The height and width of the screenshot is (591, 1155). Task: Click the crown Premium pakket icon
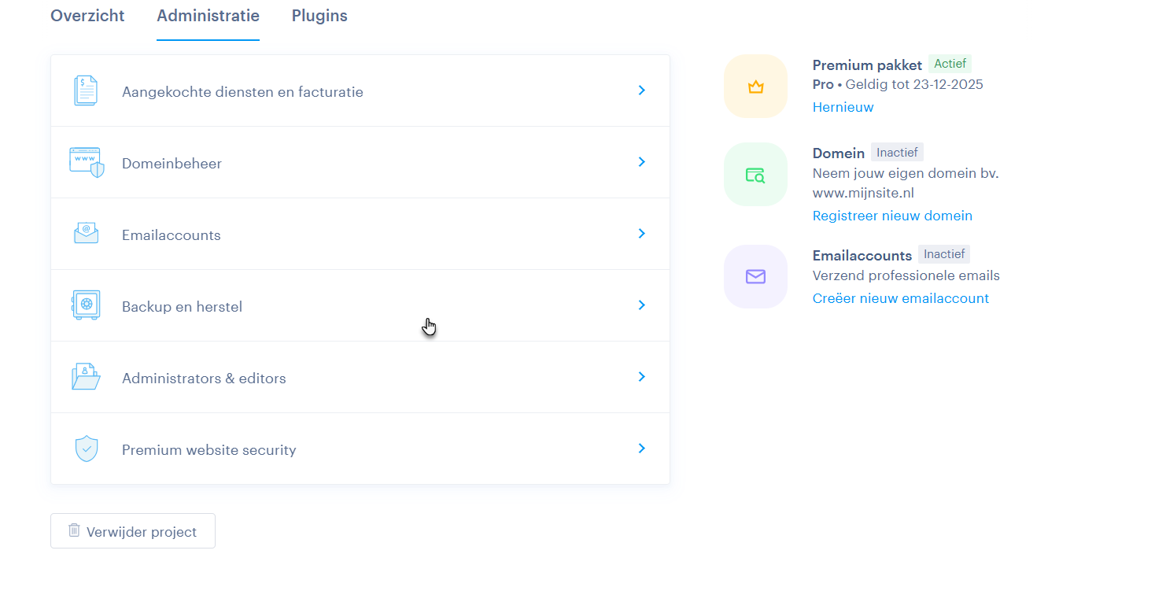click(755, 87)
